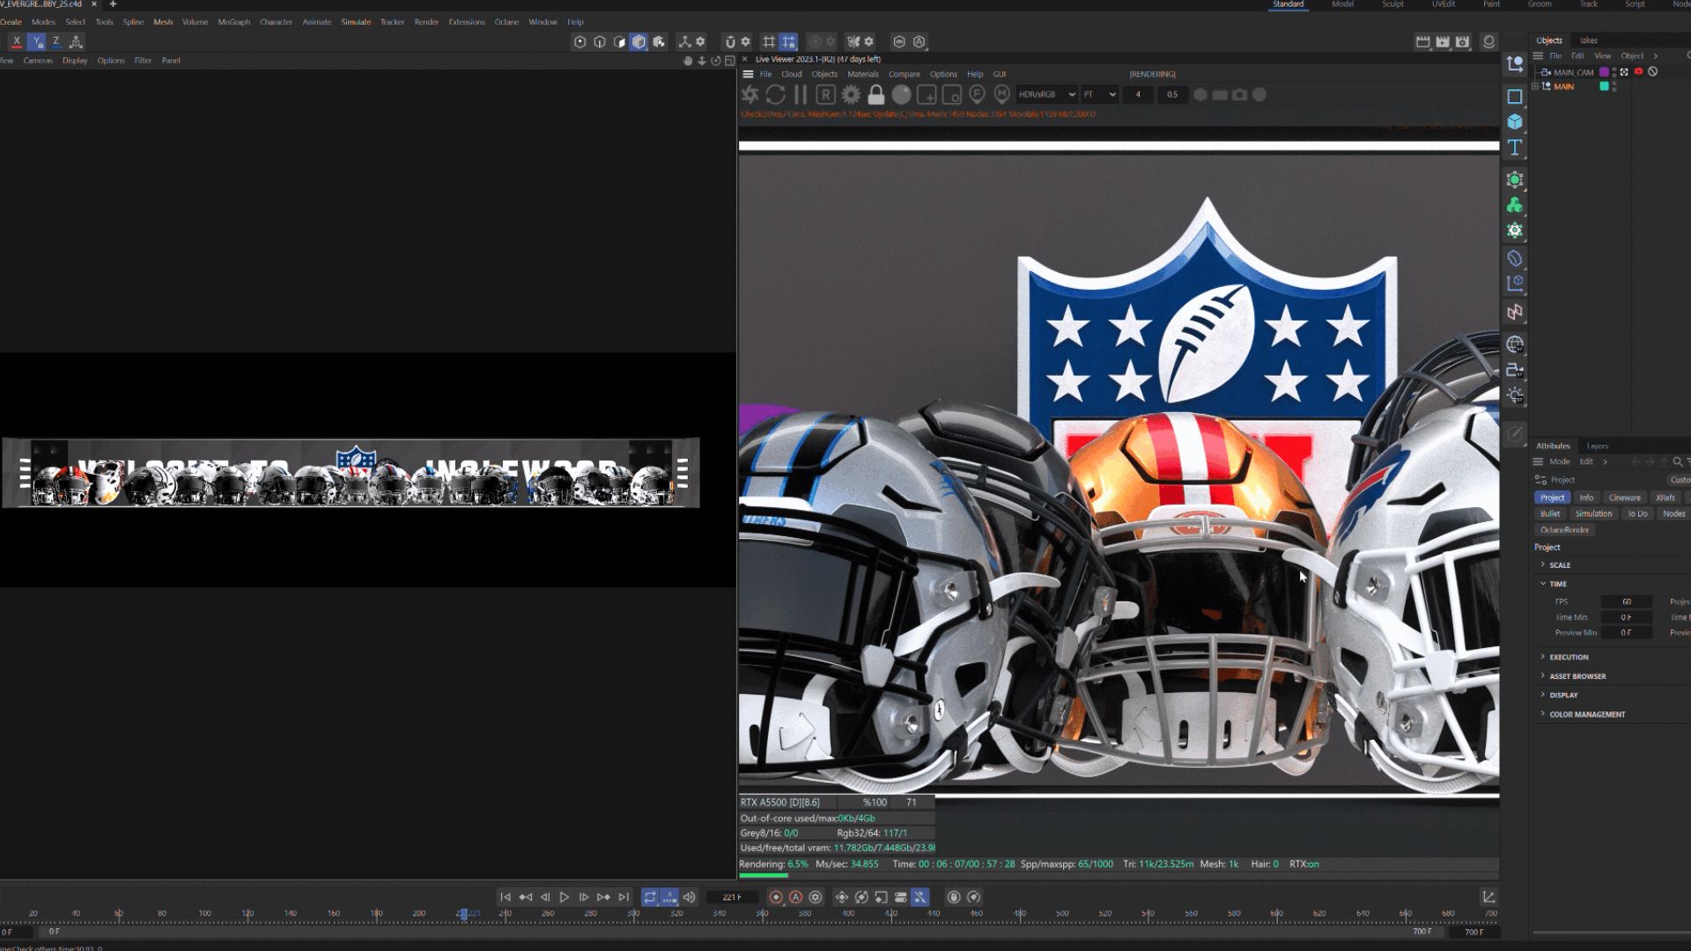The image size is (1691, 951).
Task: Open the Simulation tab in Attributes
Action: [1593, 514]
